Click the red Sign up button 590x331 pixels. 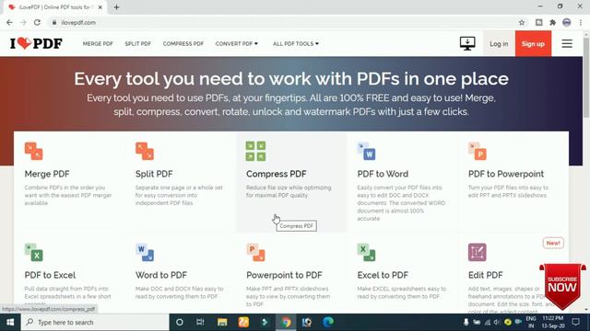click(x=533, y=43)
